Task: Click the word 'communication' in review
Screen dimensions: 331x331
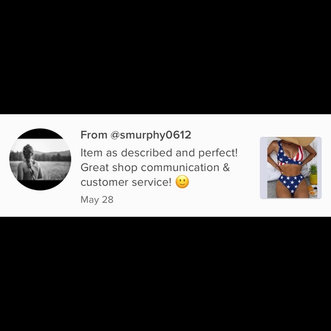Action: [x=180, y=167]
